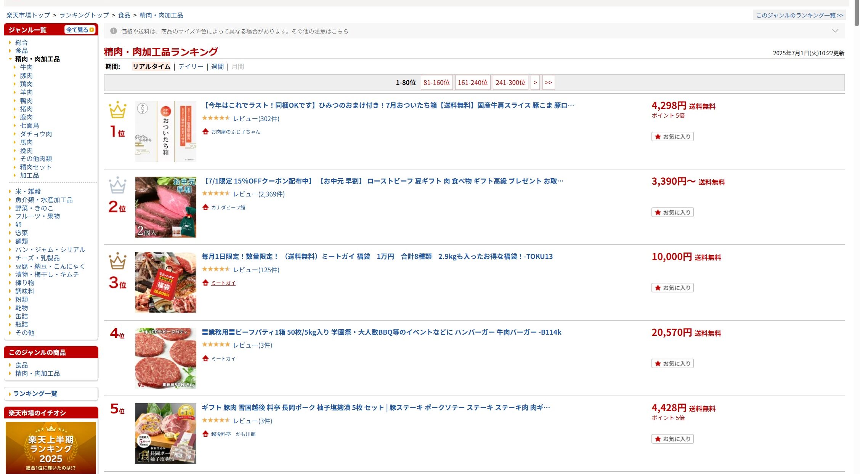The image size is (860, 474).
Task: Select 牛肉 subcategory
Action: pyautogui.click(x=26, y=67)
